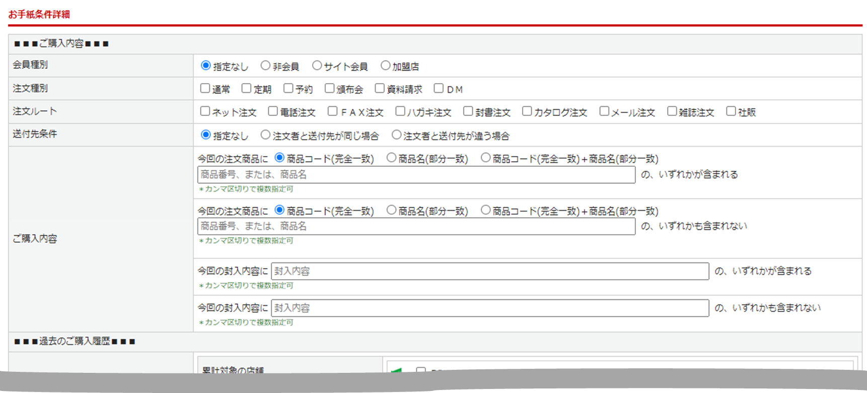Click the 注文ルート row label

pos(35,111)
